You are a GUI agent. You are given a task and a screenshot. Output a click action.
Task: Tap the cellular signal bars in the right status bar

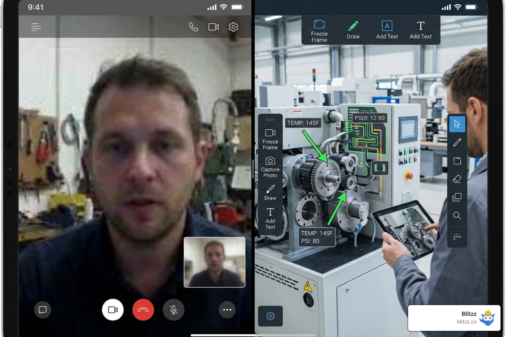pos(446,7)
